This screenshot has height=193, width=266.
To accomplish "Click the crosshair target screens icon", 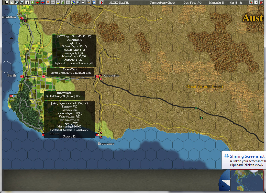I will click(x=78, y=2).
